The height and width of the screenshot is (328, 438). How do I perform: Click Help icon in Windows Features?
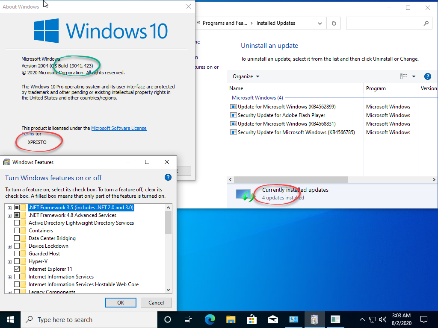(168, 177)
